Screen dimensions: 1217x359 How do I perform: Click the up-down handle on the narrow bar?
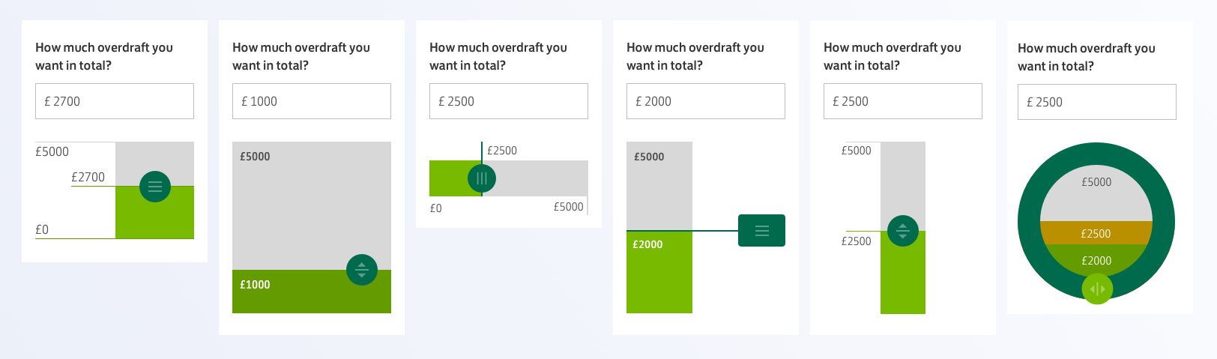(903, 231)
